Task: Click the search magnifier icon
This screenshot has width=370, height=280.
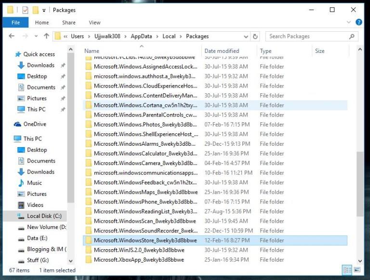Action: coord(352,37)
